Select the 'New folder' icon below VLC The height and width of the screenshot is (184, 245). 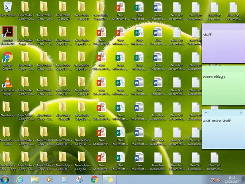coord(8,108)
